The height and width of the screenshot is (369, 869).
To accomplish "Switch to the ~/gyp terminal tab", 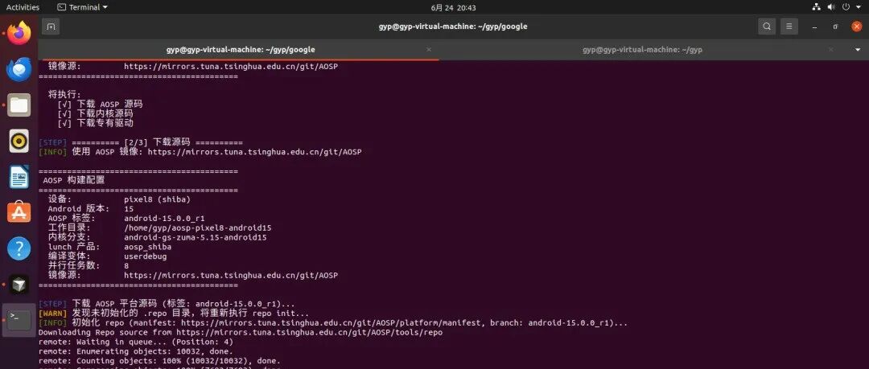I will click(642, 49).
